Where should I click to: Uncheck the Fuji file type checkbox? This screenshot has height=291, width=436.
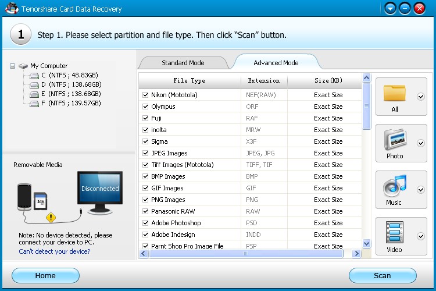[145, 118]
